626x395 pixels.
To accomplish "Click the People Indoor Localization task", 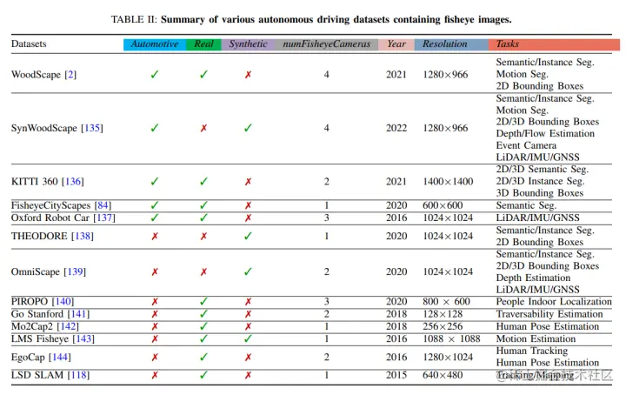I will [x=554, y=302].
